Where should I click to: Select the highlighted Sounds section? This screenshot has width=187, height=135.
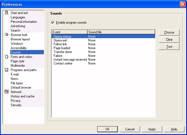click(x=27, y=52)
